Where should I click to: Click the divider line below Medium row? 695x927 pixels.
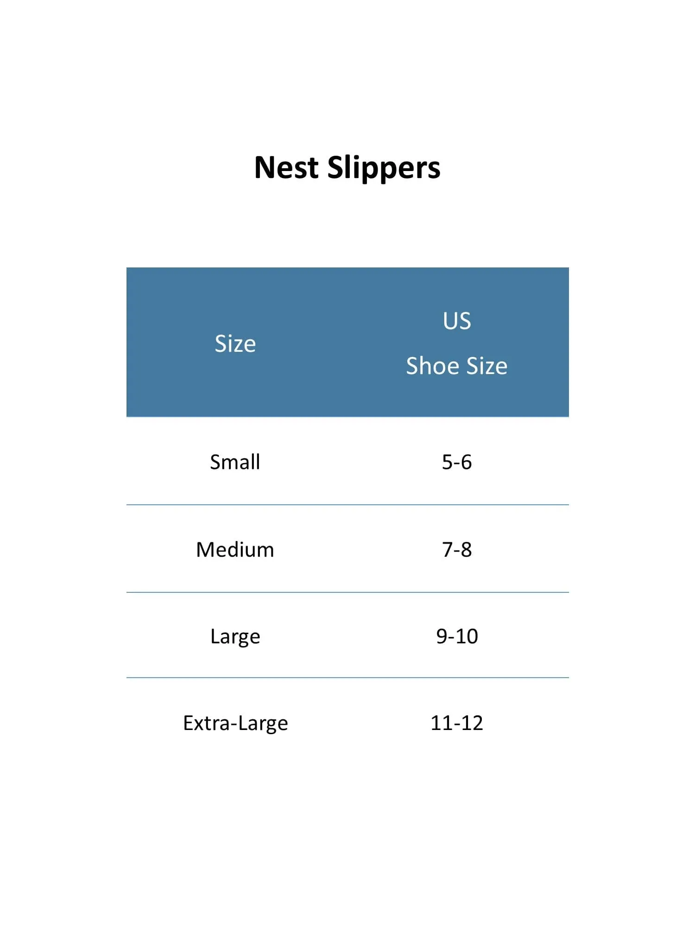pyautogui.click(x=347, y=592)
